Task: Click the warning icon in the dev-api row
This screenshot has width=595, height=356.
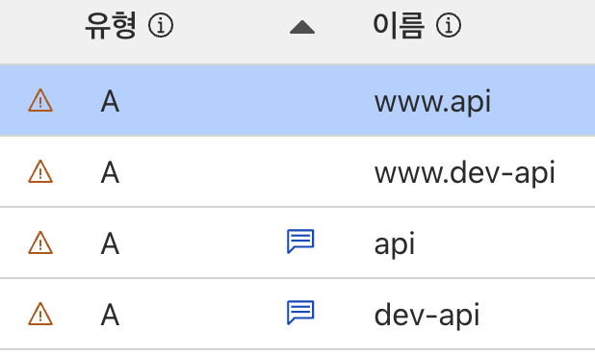Action: point(40,314)
